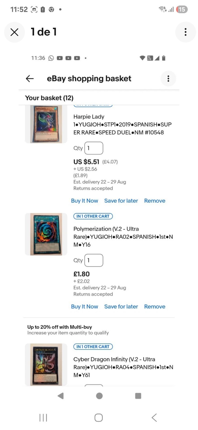Open recent apps with the three-lines system button
Image resolution: width=198 pixels, height=430 pixels.
click(43, 418)
